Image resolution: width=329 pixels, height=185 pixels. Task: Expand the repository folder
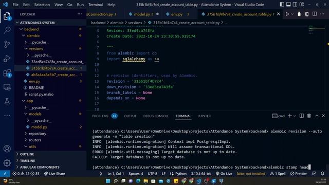coord(50,134)
